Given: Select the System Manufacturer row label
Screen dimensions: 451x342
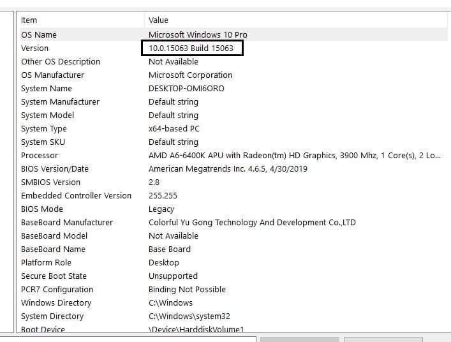Looking at the screenshot, I should 60,102.
